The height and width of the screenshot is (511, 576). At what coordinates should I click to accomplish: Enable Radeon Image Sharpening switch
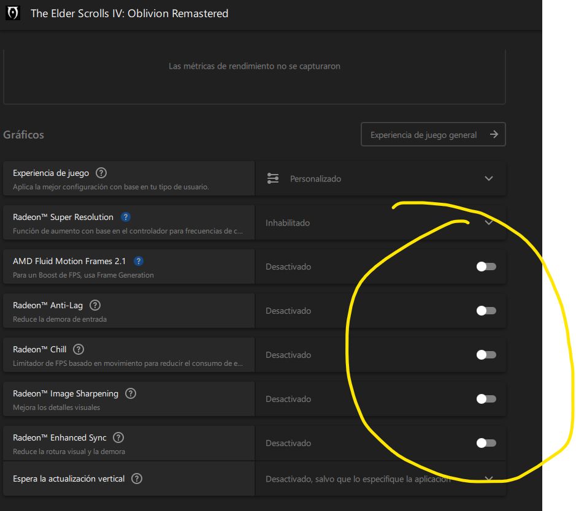(x=486, y=399)
